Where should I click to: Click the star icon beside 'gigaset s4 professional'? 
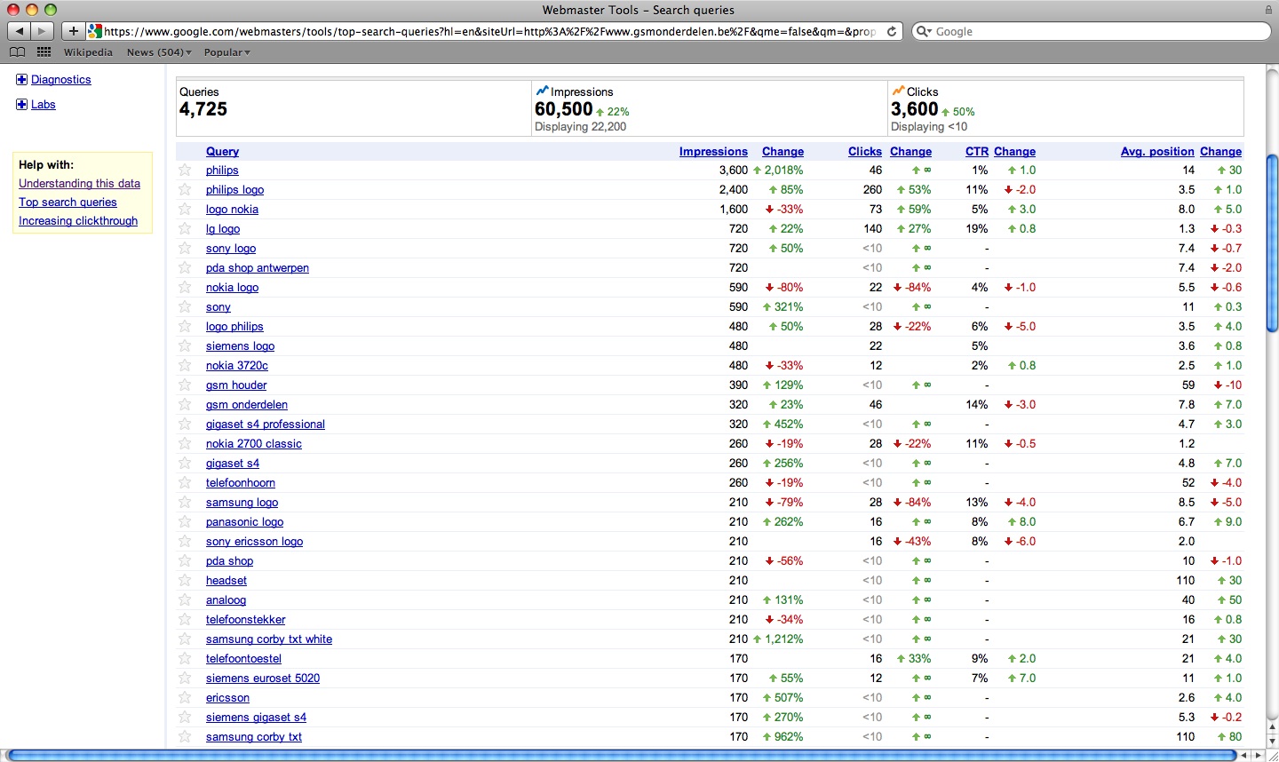click(185, 424)
